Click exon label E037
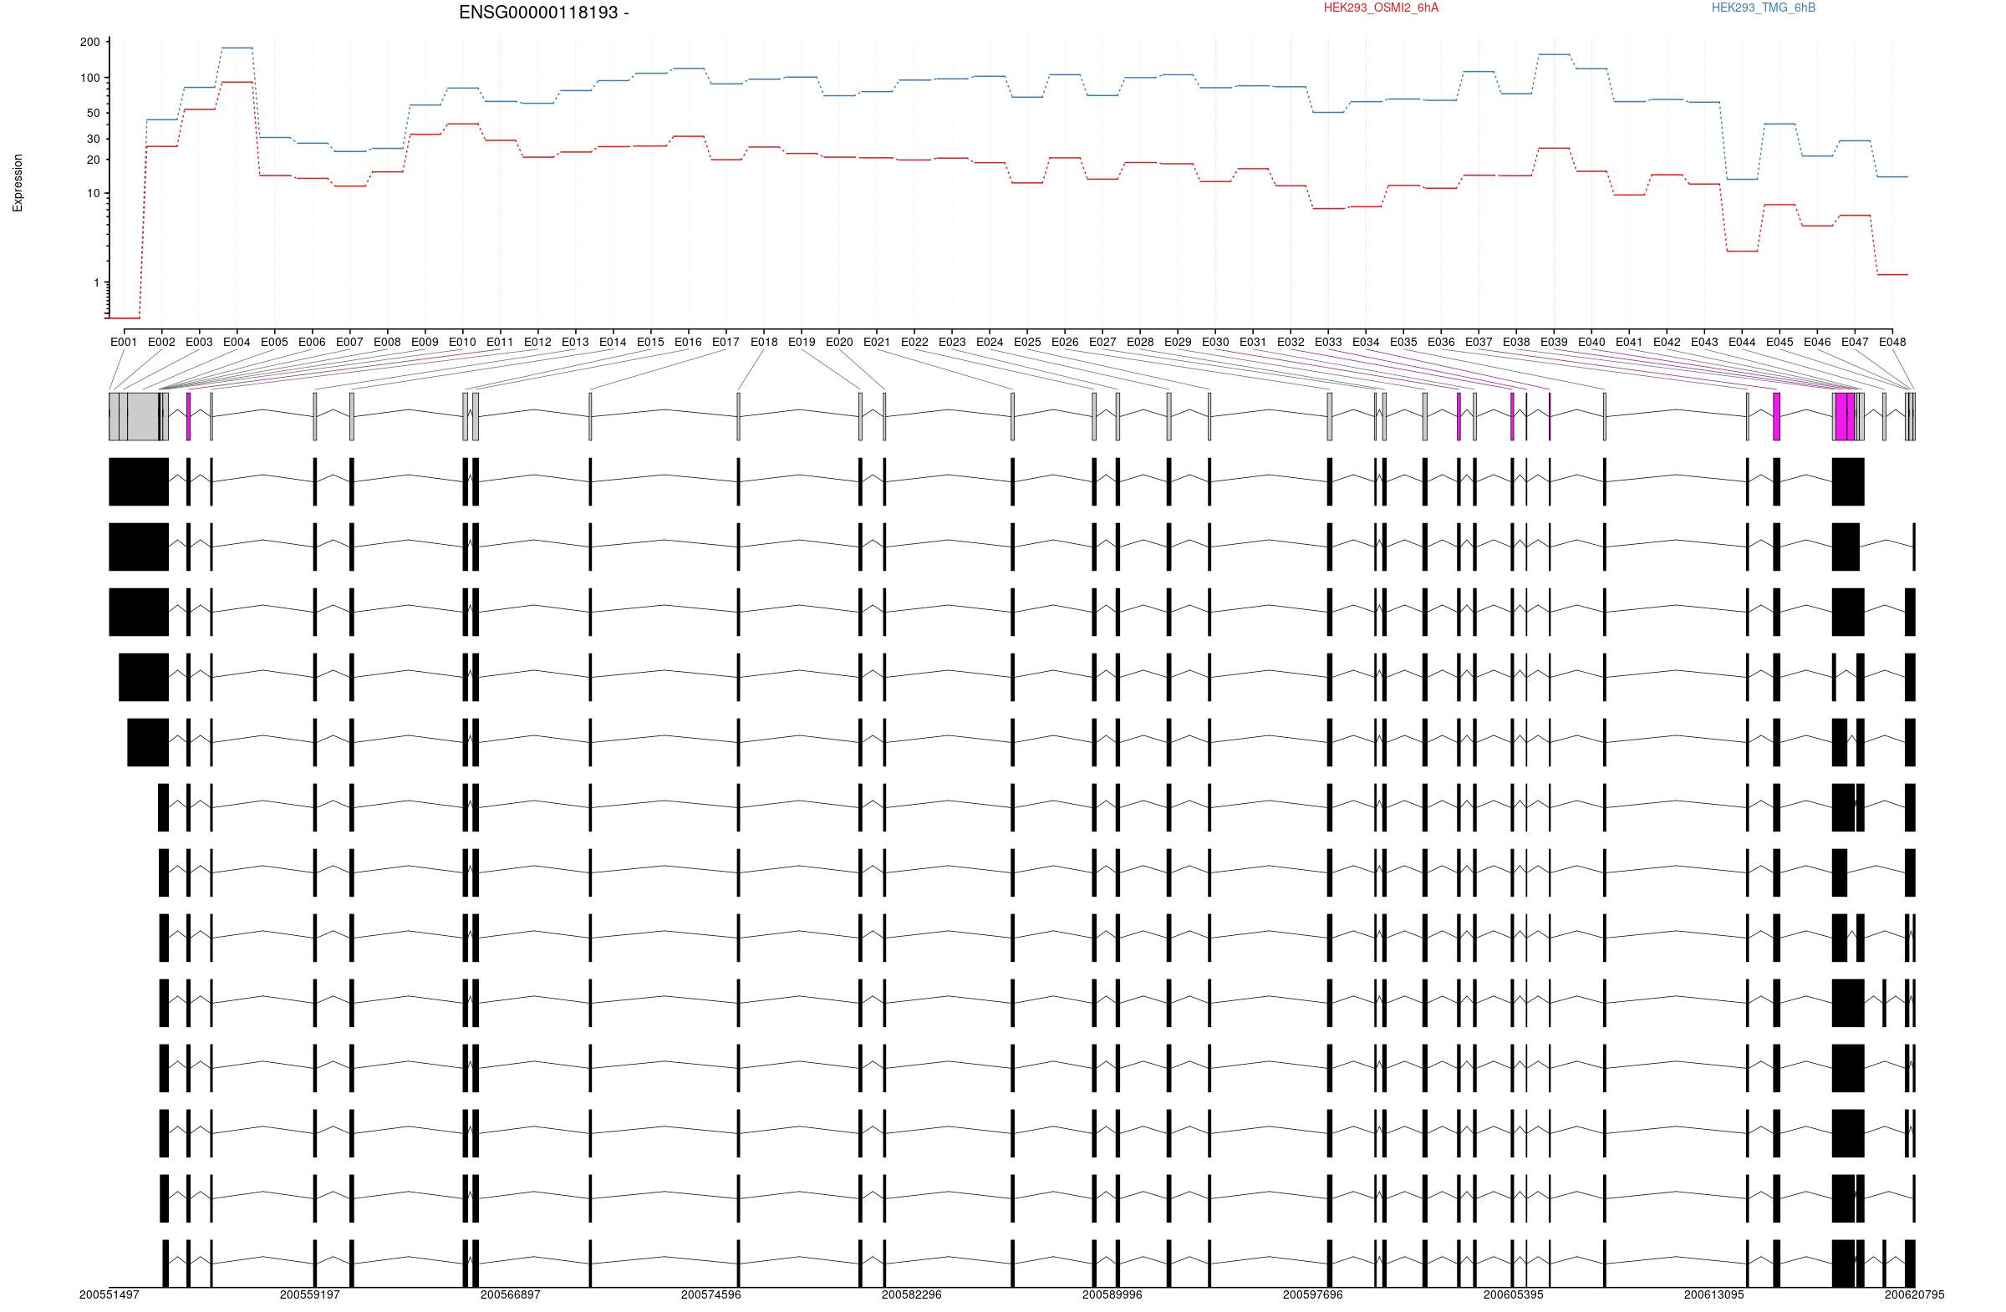This screenshot has width=2006, height=1312. [x=1479, y=342]
